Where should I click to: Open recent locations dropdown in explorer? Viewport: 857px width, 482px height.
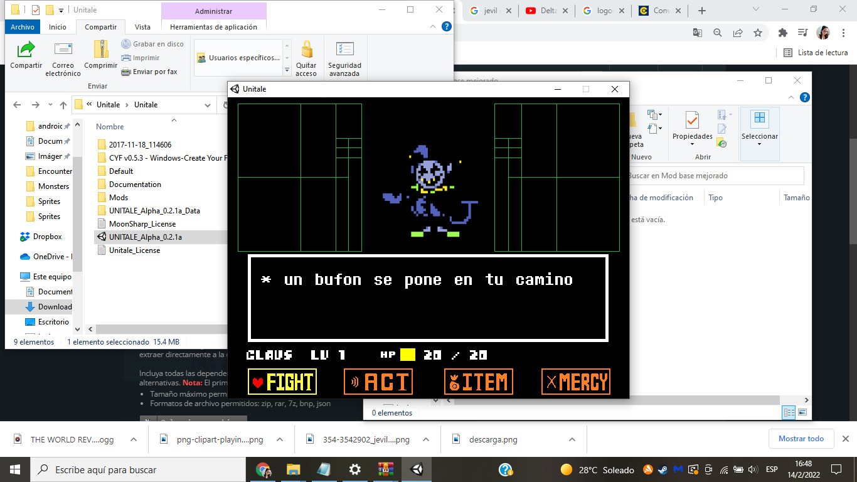[x=49, y=105]
